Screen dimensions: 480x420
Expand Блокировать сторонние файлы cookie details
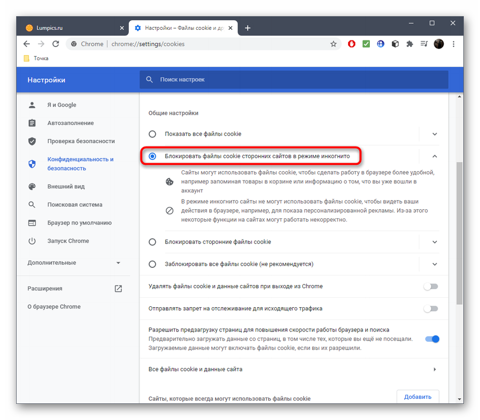435,242
